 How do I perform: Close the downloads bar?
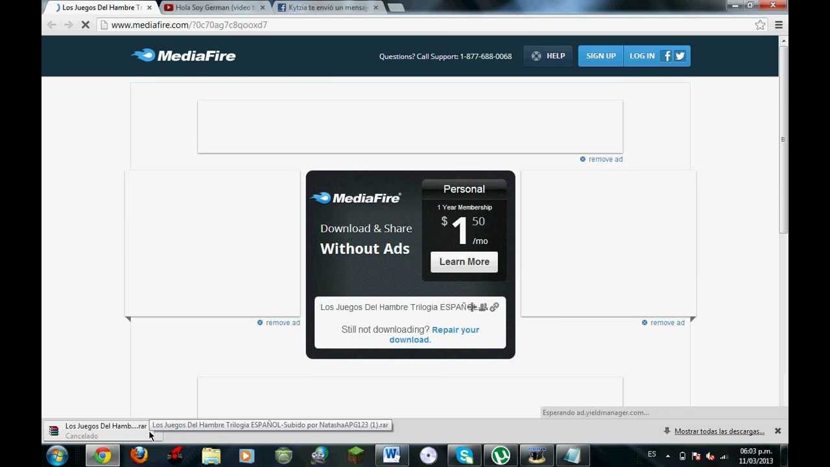(x=777, y=431)
